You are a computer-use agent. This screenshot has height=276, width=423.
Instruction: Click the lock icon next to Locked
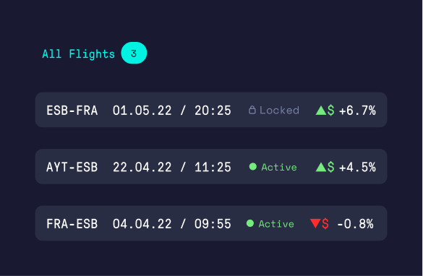coord(252,110)
